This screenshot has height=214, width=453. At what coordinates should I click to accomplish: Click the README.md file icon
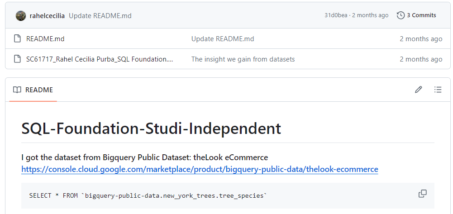pyautogui.click(x=17, y=39)
